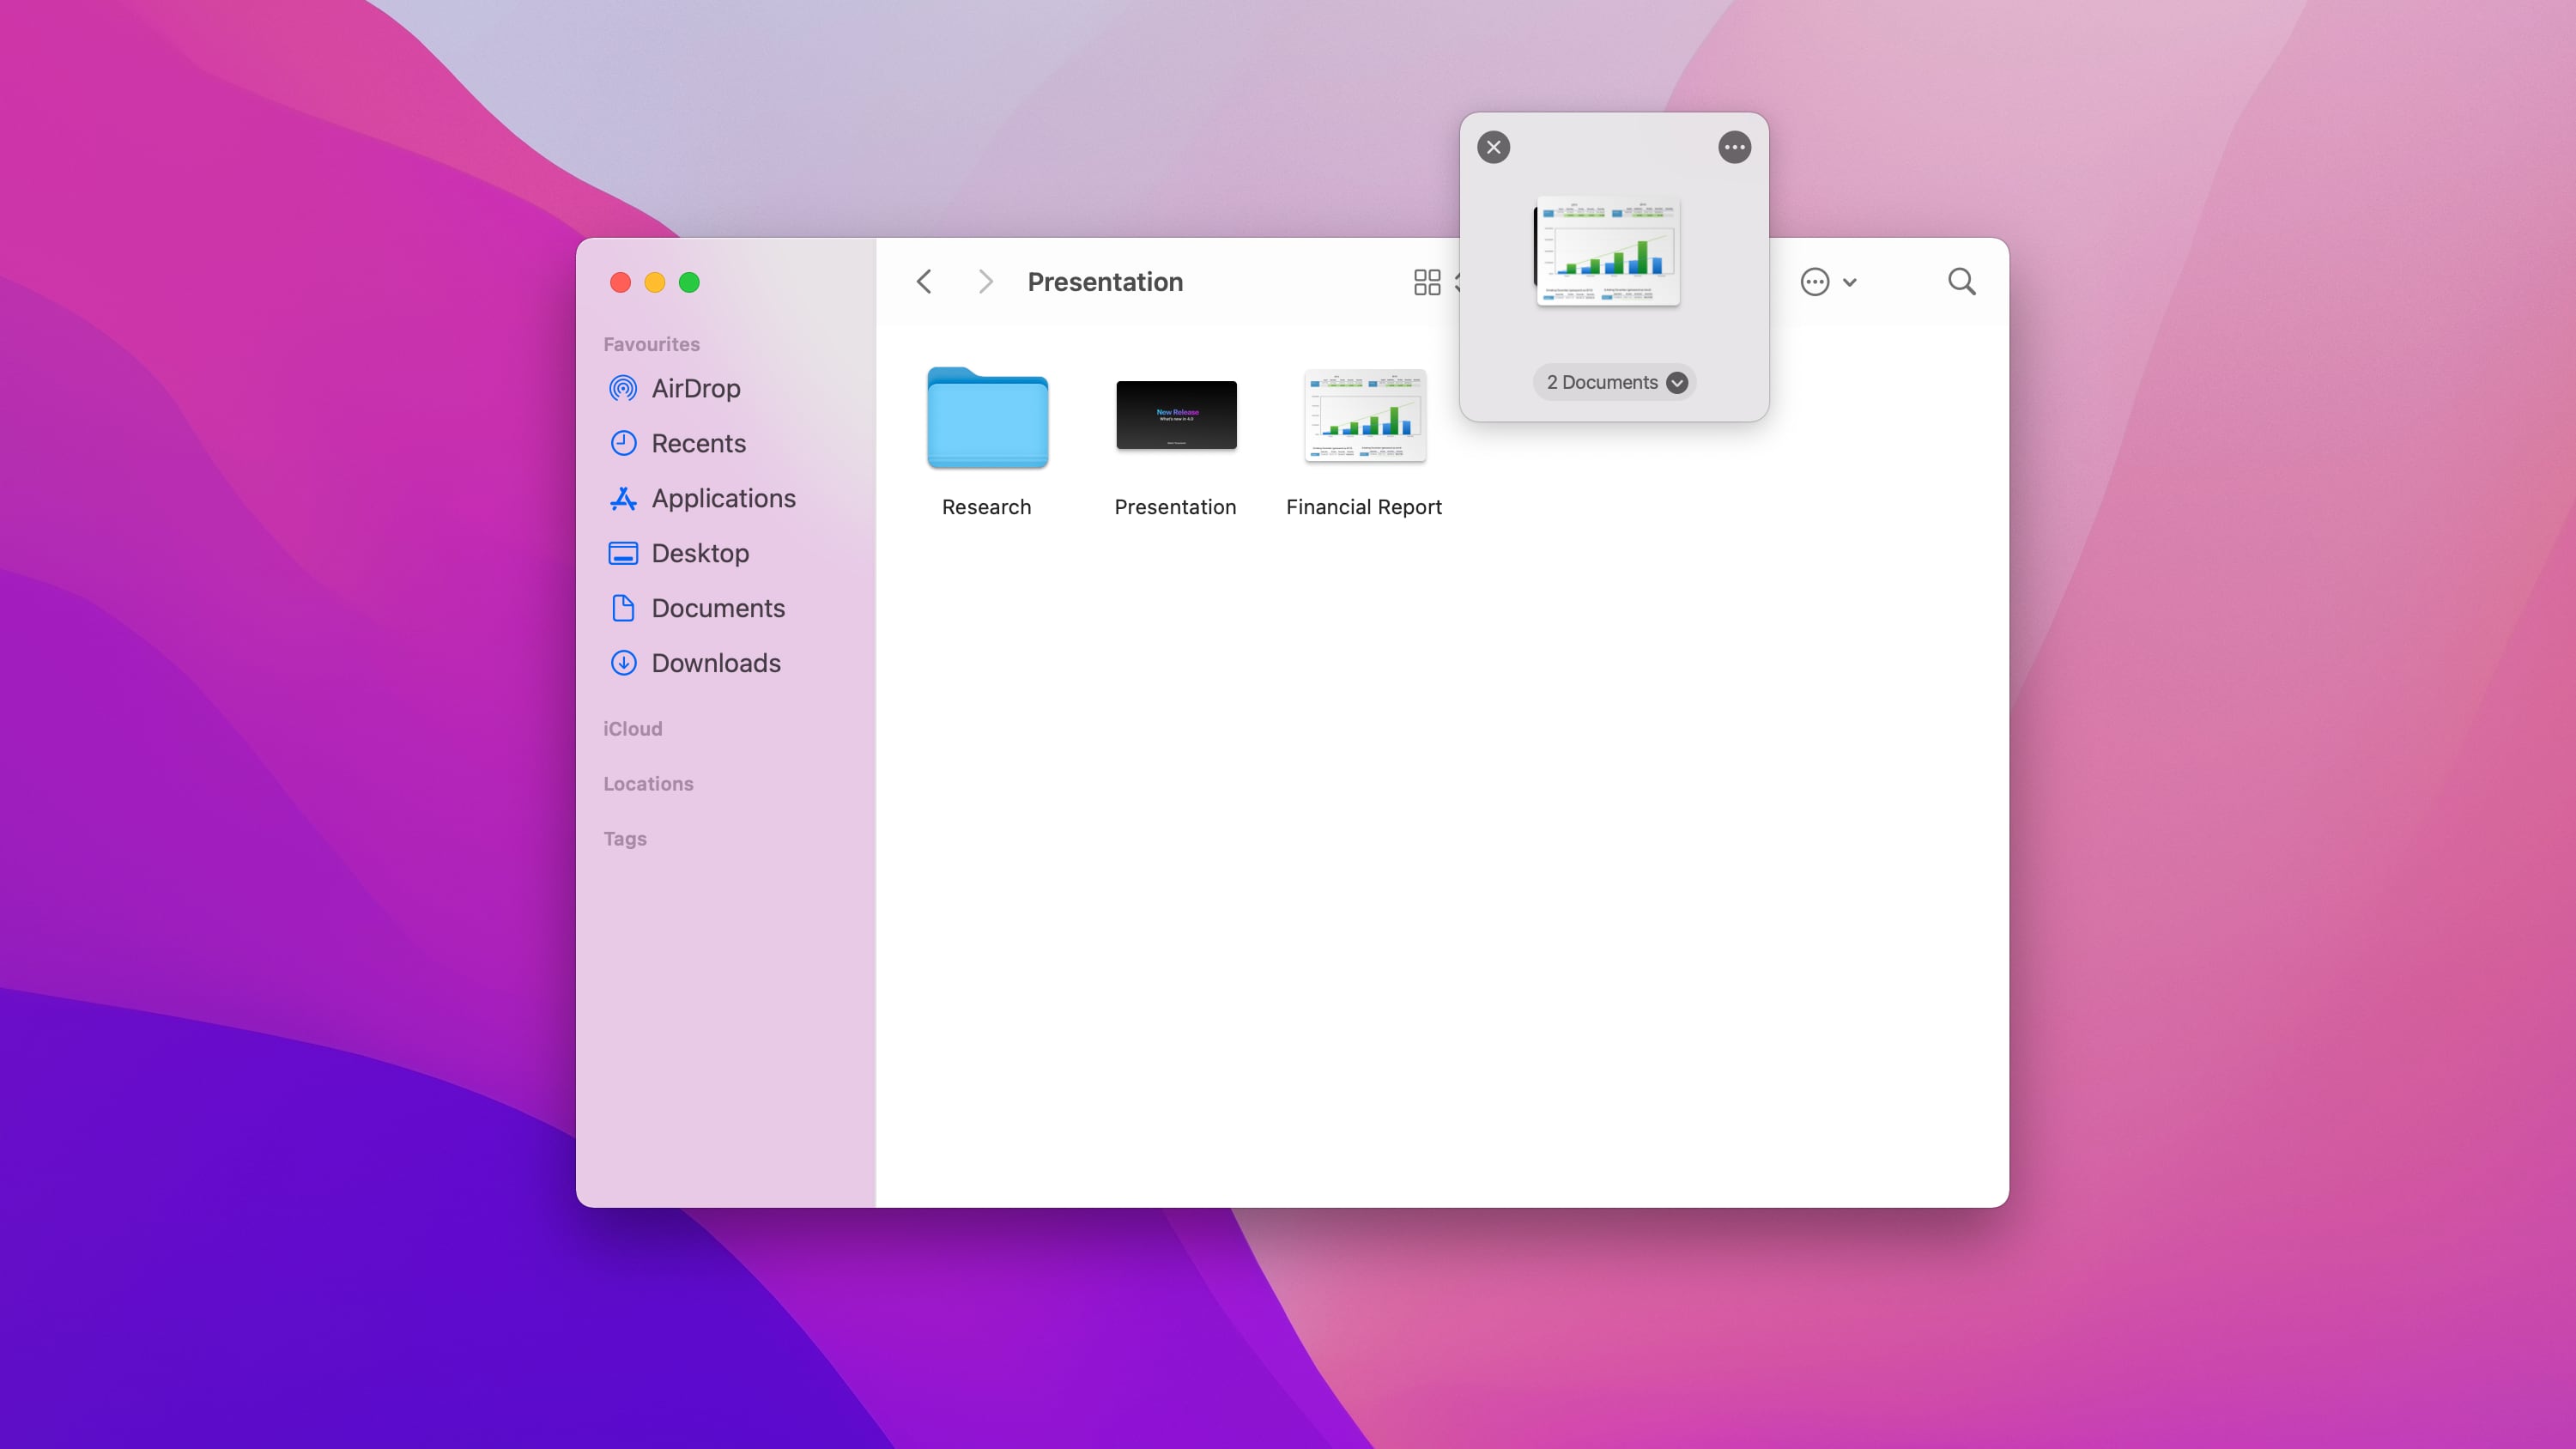Go to Desktop from the sidebar
2576x1449 pixels.
pyautogui.click(x=700, y=552)
